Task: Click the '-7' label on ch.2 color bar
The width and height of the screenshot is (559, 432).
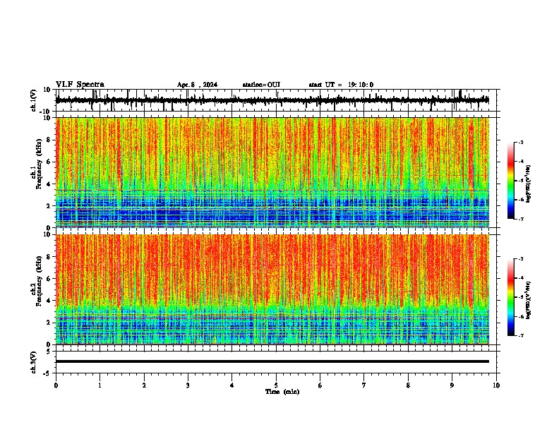Action: pyautogui.click(x=520, y=335)
